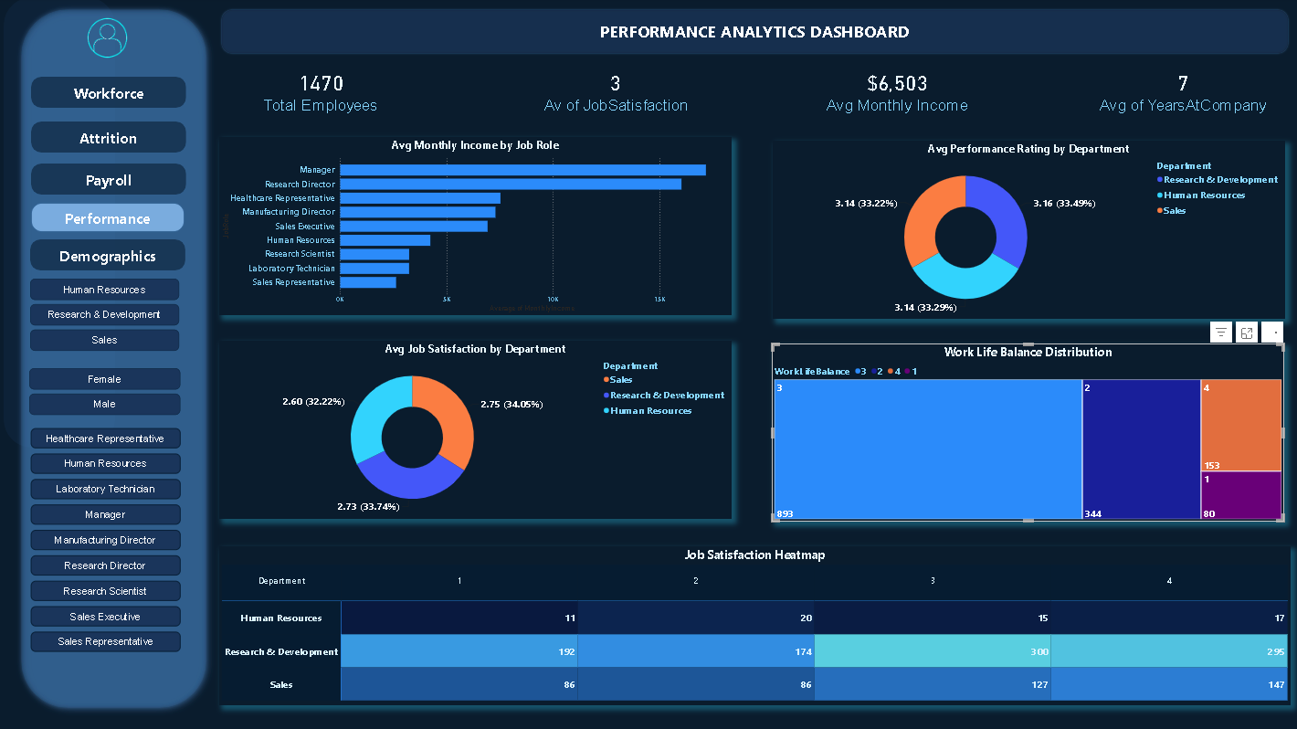Click the Healthcare Representative income bar
This screenshot has height=729, width=1297.
coord(420,198)
